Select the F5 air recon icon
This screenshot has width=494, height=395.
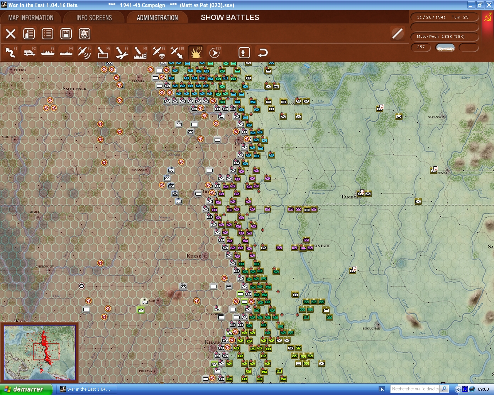pyautogui.click(x=85, y=52)
